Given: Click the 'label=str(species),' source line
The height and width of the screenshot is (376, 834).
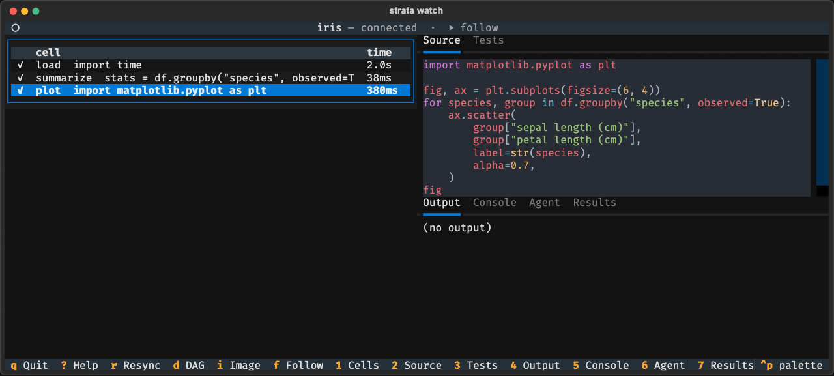Looking at the screenshot, I should (x=532, y=153).
